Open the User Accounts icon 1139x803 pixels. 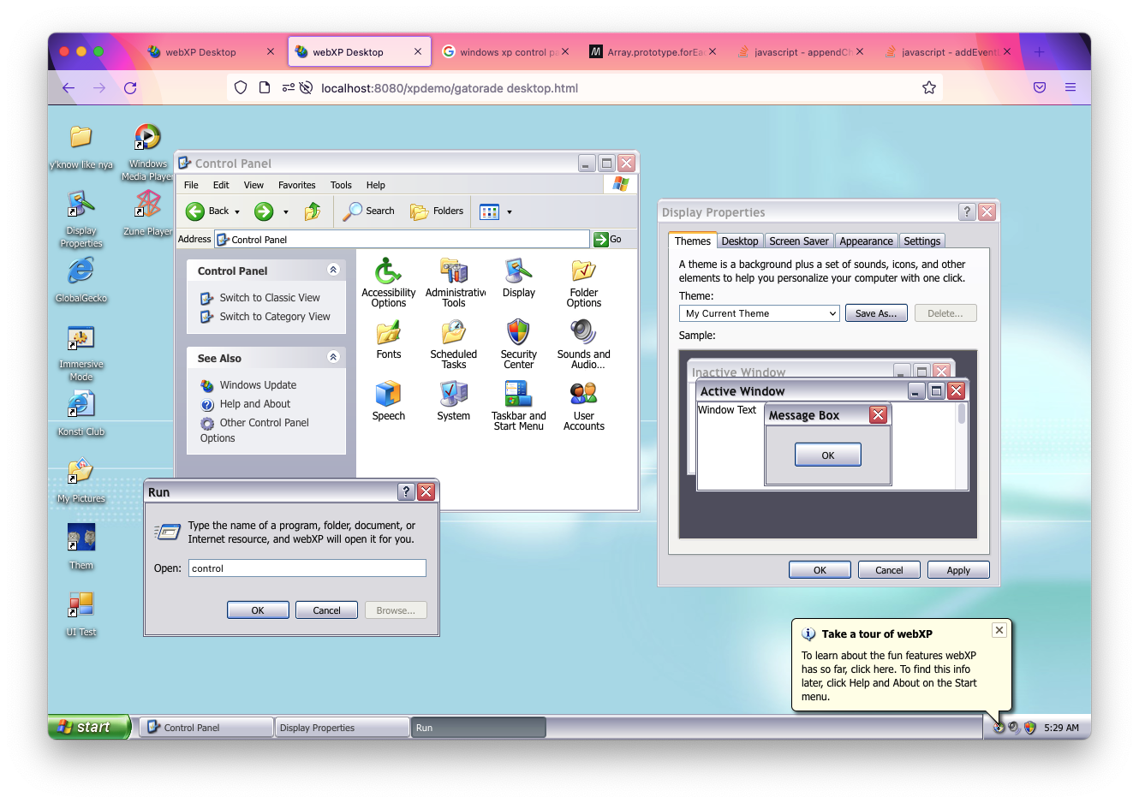[x=583, y=395]
